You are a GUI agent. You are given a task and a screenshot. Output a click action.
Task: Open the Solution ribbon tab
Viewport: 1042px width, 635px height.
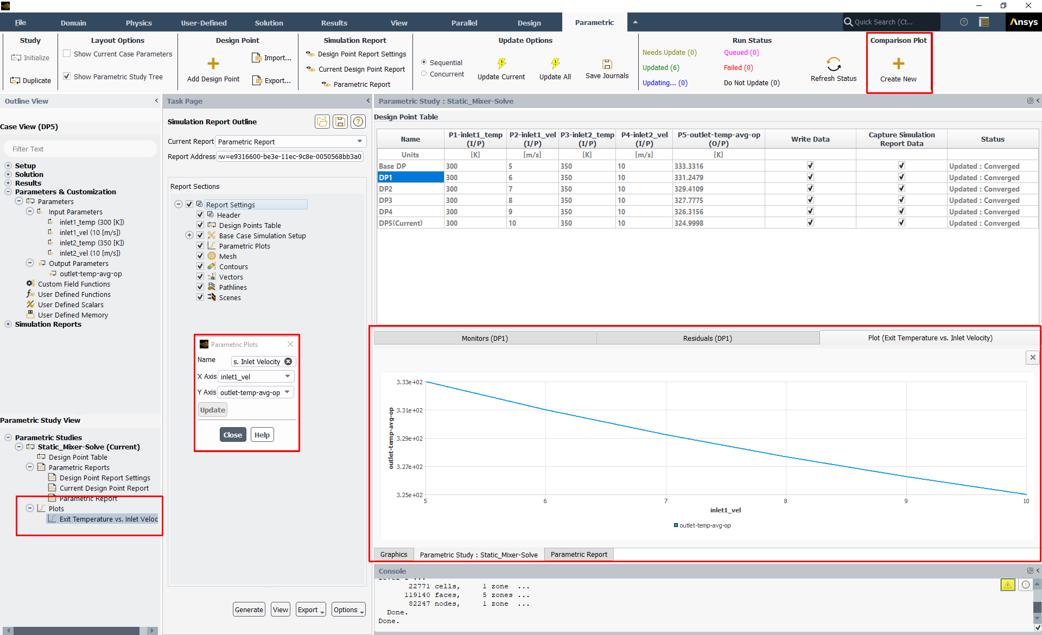point(269,23)
